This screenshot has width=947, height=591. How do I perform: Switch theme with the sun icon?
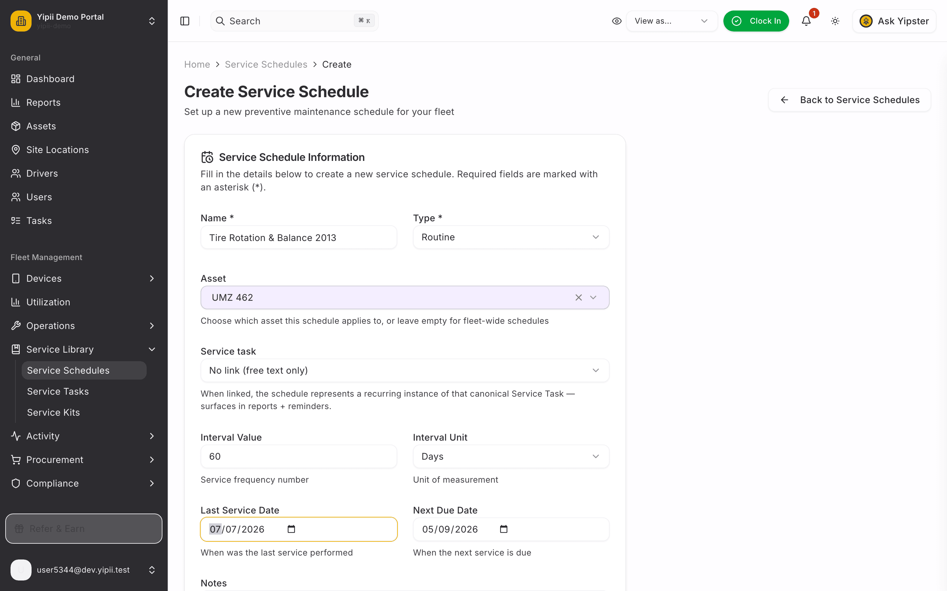coord(835,21)
